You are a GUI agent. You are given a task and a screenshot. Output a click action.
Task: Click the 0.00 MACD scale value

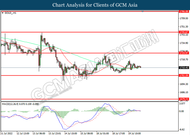click(x=182, y=111)
